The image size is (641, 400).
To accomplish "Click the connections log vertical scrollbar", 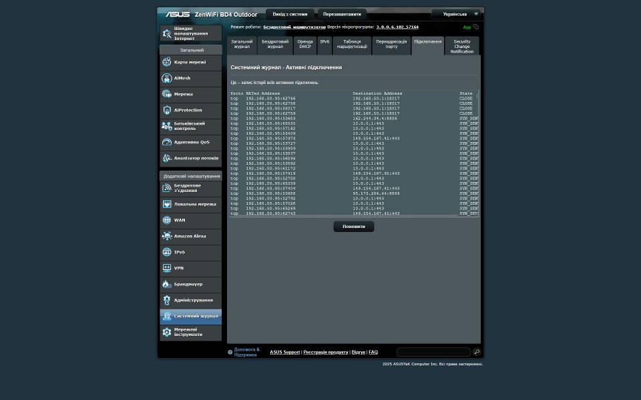I will click(478, 153).
